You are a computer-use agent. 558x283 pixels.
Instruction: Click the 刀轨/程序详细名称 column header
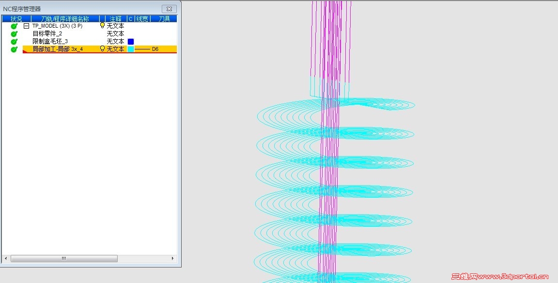(x=65, y=19)
